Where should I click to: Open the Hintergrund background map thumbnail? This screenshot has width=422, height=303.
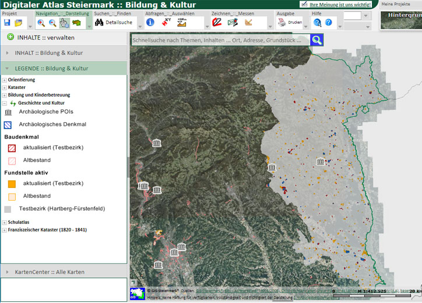401,20
